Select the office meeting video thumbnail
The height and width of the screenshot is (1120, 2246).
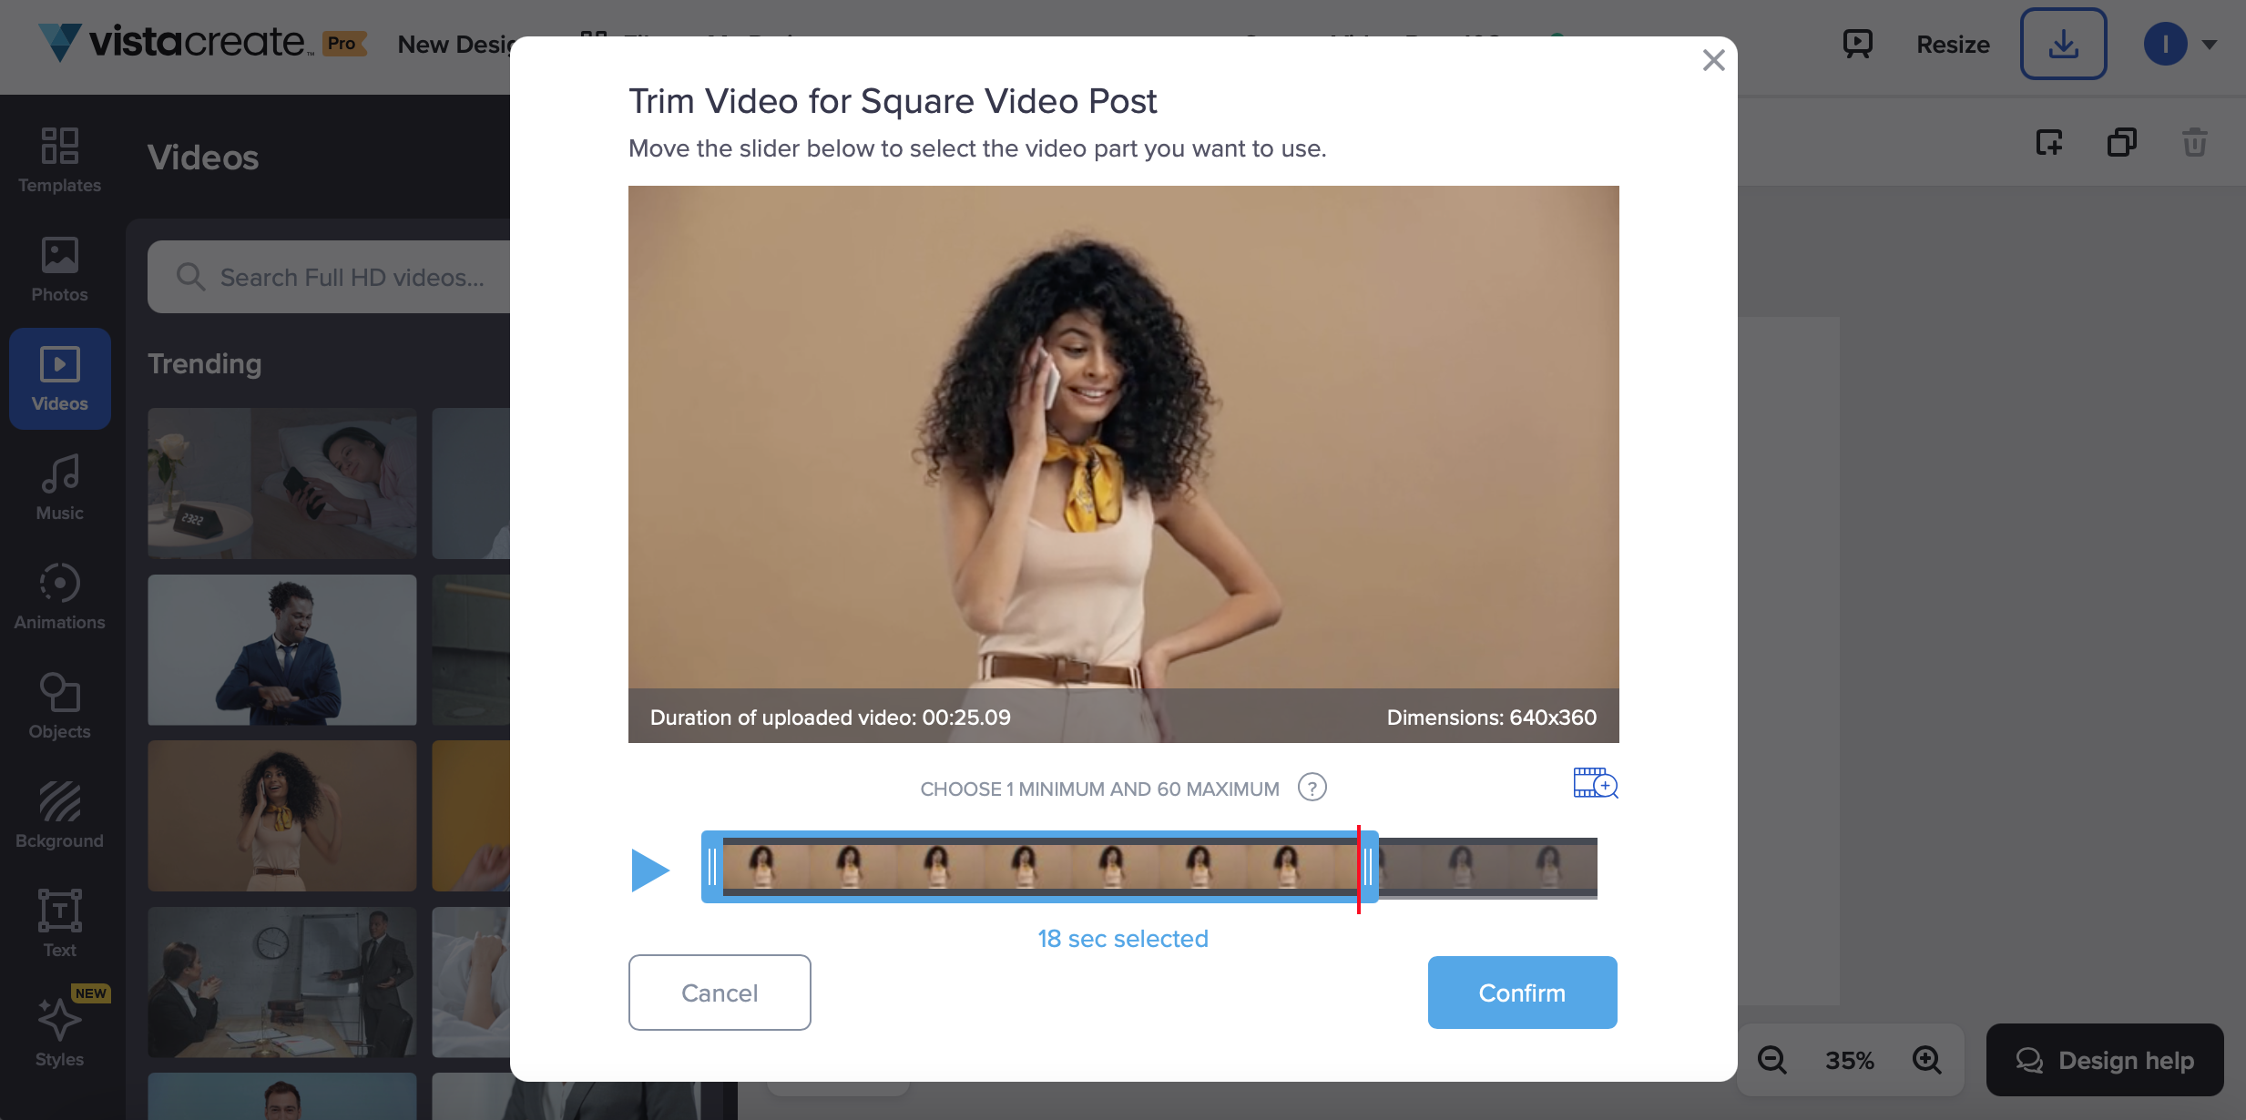282,982
